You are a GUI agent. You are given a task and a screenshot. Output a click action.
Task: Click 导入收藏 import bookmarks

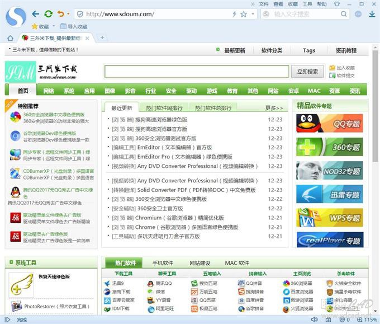tap(74, 26)
